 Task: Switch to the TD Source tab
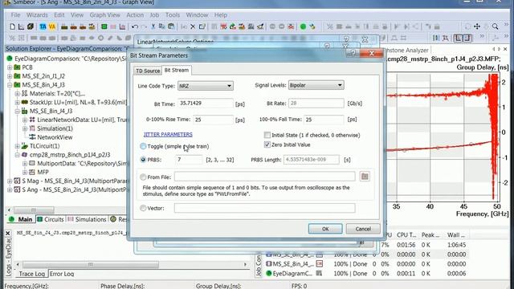(148, 71)
